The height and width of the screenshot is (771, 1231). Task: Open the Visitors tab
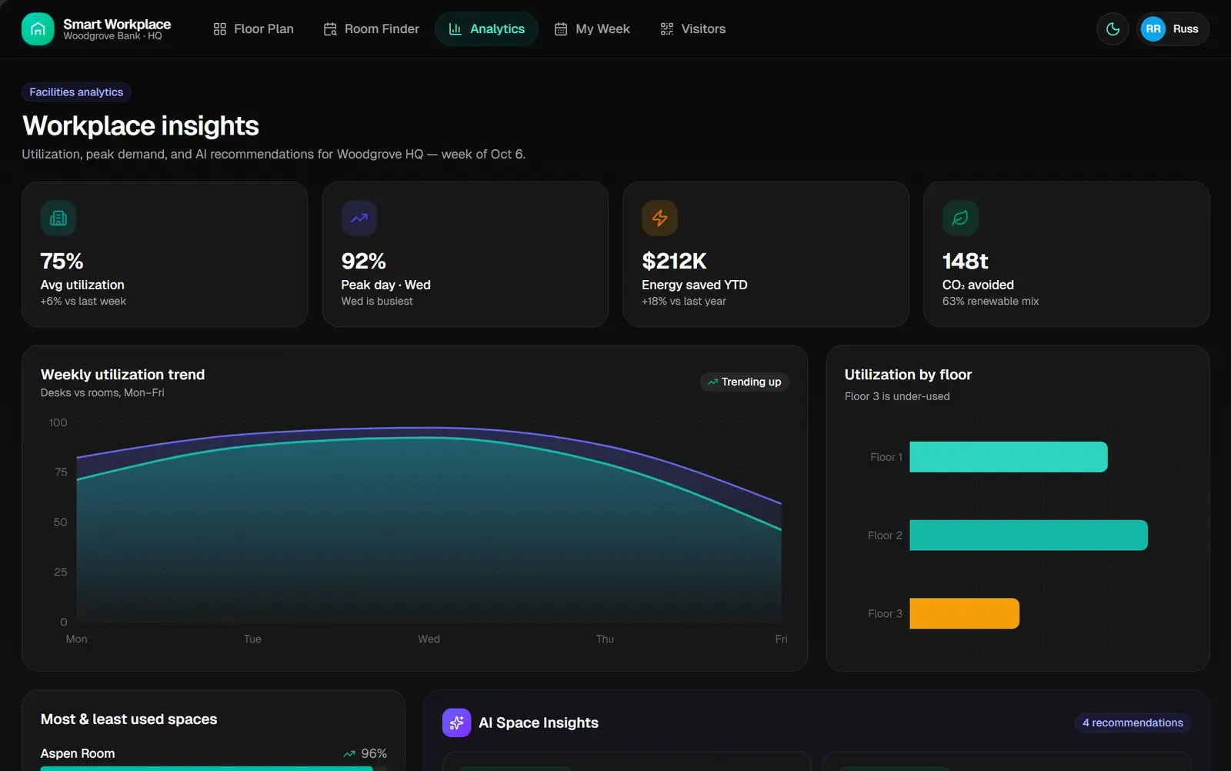tap(693, 29)
